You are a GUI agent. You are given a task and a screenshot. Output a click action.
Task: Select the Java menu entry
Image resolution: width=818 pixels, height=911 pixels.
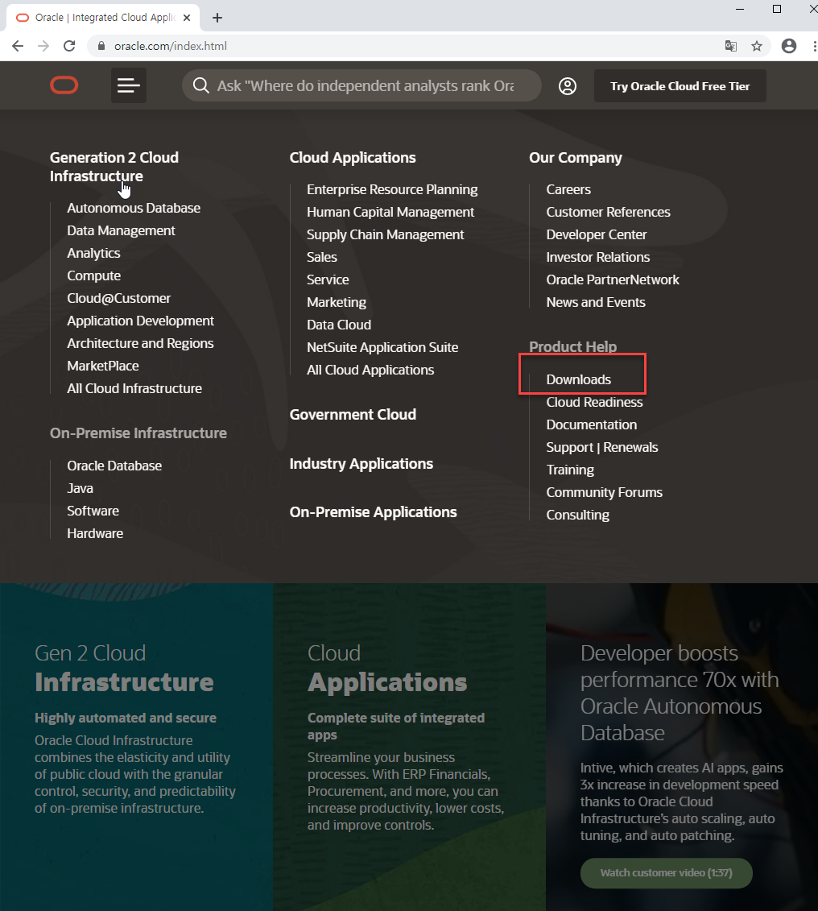click(x=80, y=489)
